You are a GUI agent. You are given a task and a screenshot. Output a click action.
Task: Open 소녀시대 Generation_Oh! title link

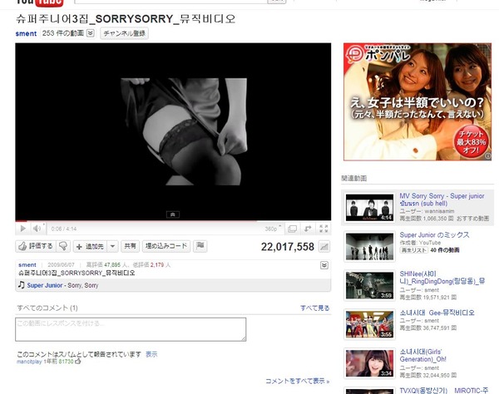coord(423,355)
